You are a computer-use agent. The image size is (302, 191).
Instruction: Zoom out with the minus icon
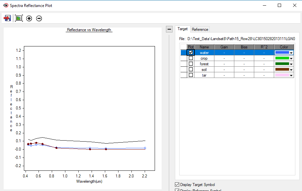(39, 19)
